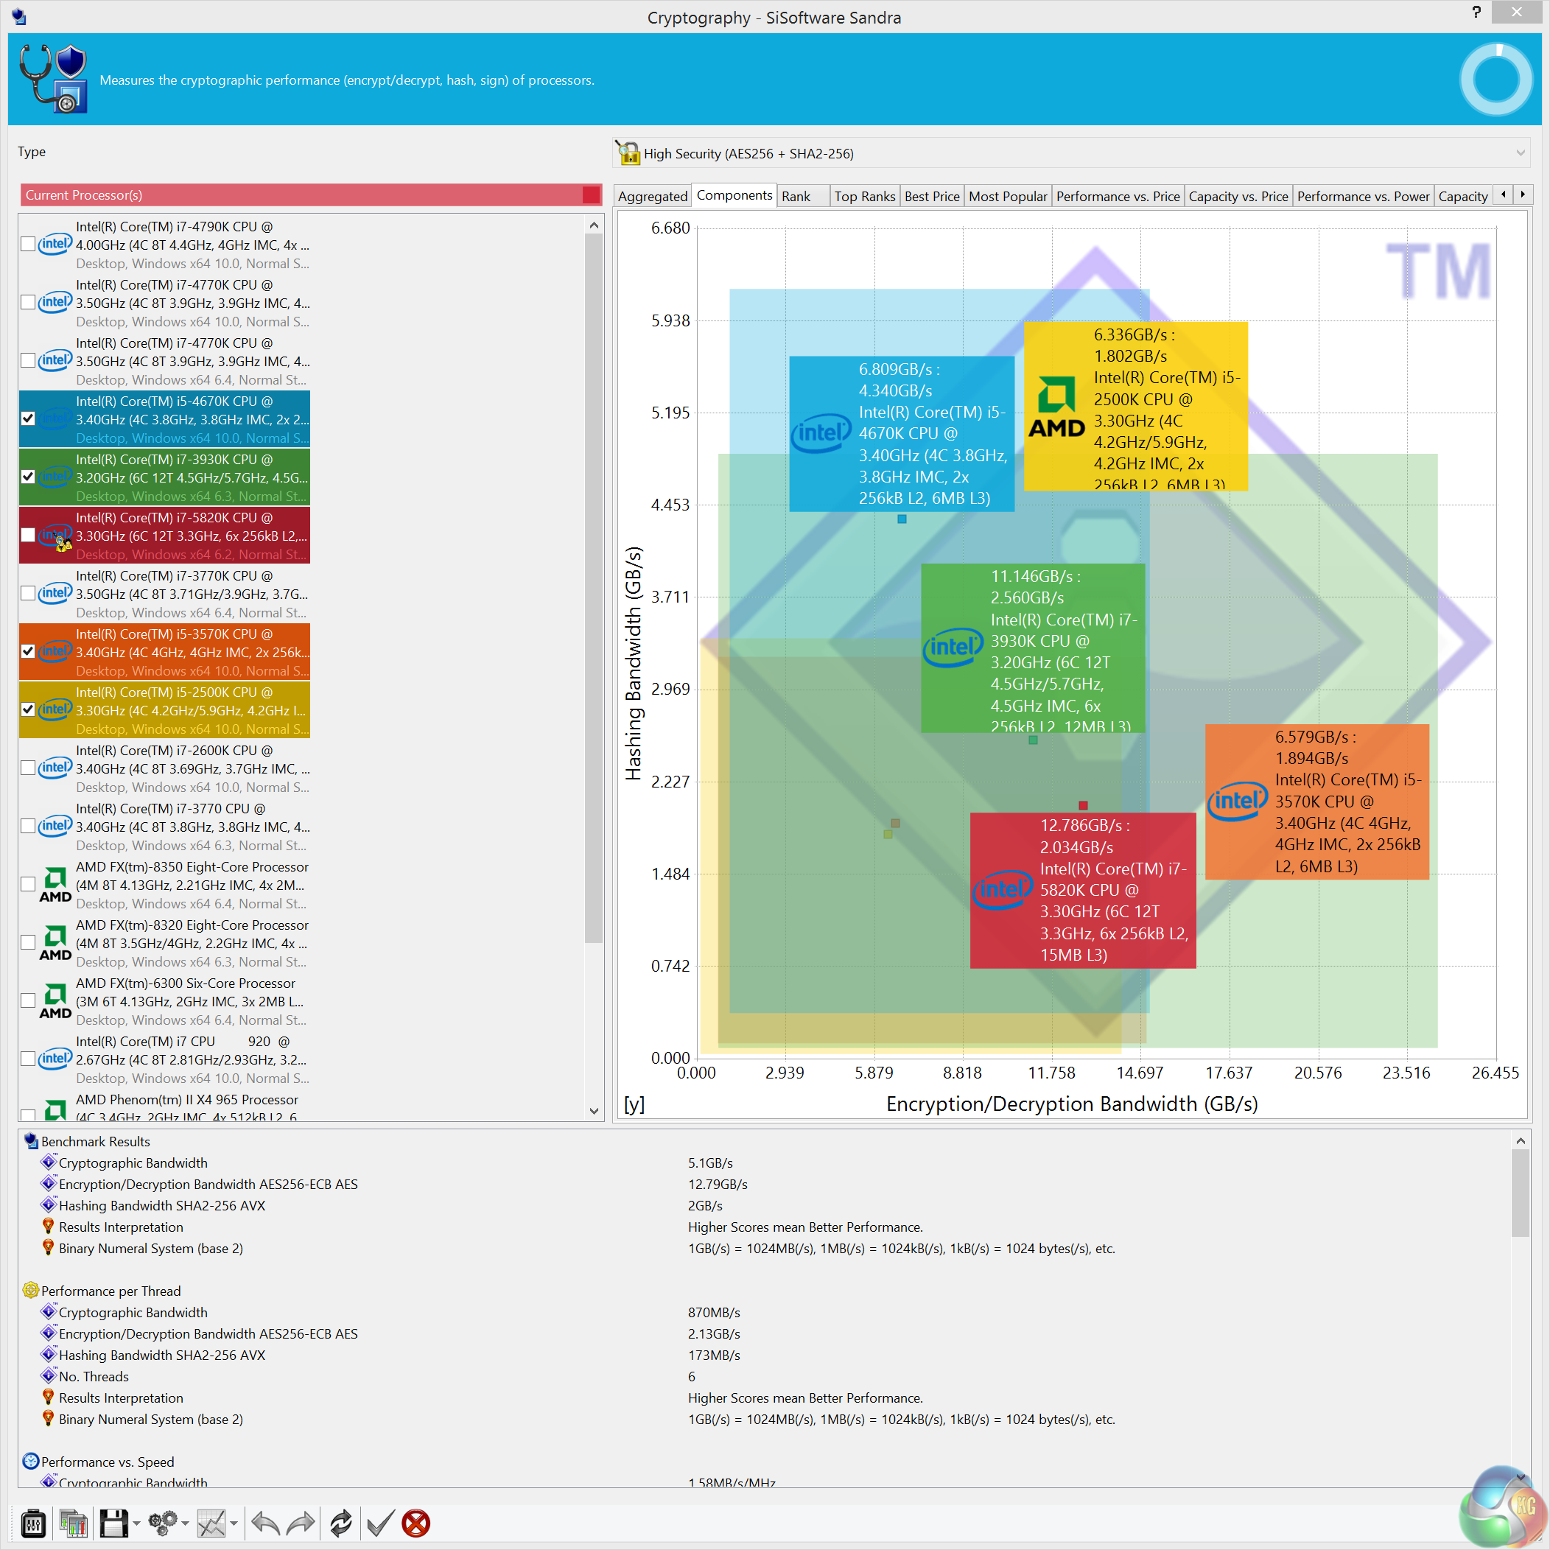
Task: Click the floppy disk save icon
Action: click(113, 1523)
